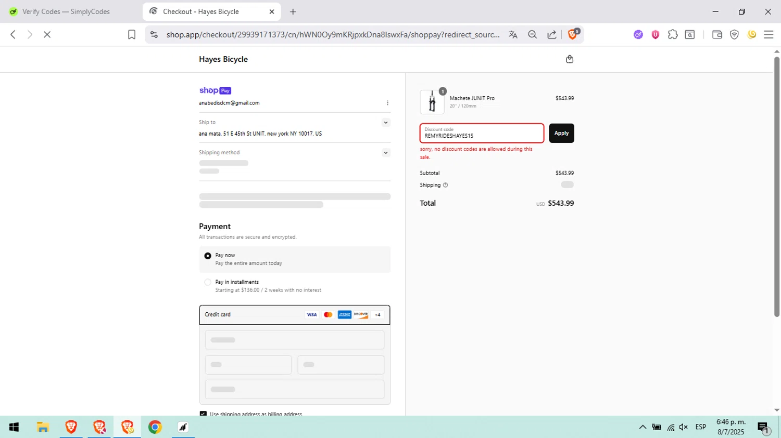
Task: Click the page vertical scrollbar
Action: click(x=777, y=187)
